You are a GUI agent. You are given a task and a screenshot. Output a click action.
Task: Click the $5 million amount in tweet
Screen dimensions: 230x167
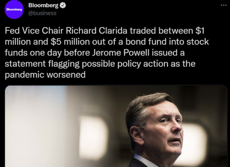click(70, 42)
